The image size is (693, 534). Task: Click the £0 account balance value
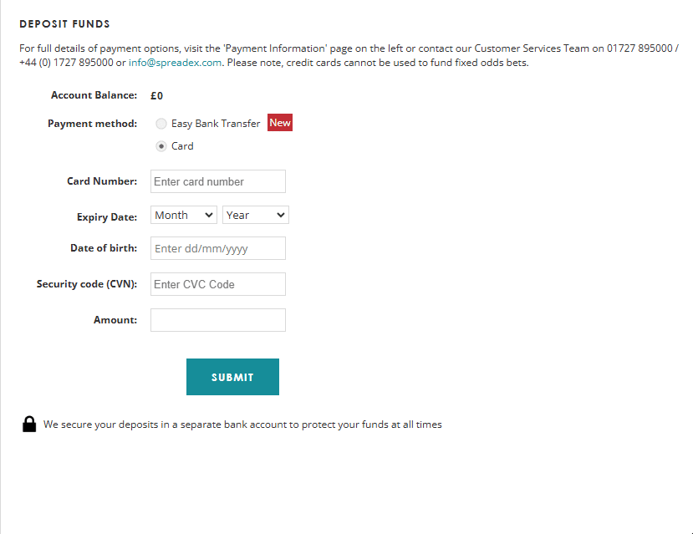pyautogui.click(x=156, y=96)
